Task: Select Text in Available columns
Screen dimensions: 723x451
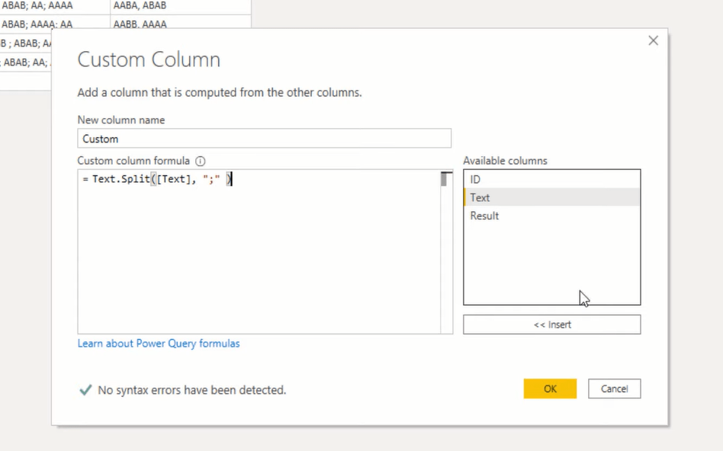Action: [551, 197]
